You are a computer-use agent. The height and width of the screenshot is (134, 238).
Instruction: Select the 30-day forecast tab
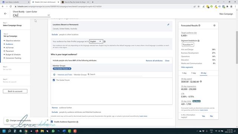click(x=203, y=73)
